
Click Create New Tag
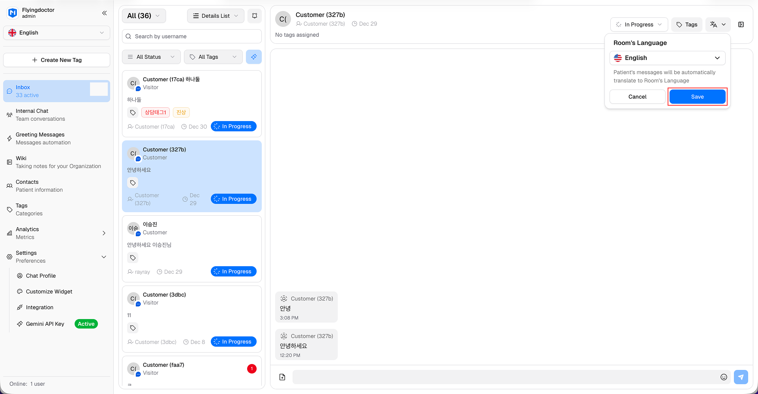56,60
